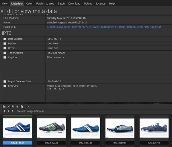The height and width of the screenshot is (147, 172).
Task: Click the new folder icon in file toolbar
Action: coord(4,106)
